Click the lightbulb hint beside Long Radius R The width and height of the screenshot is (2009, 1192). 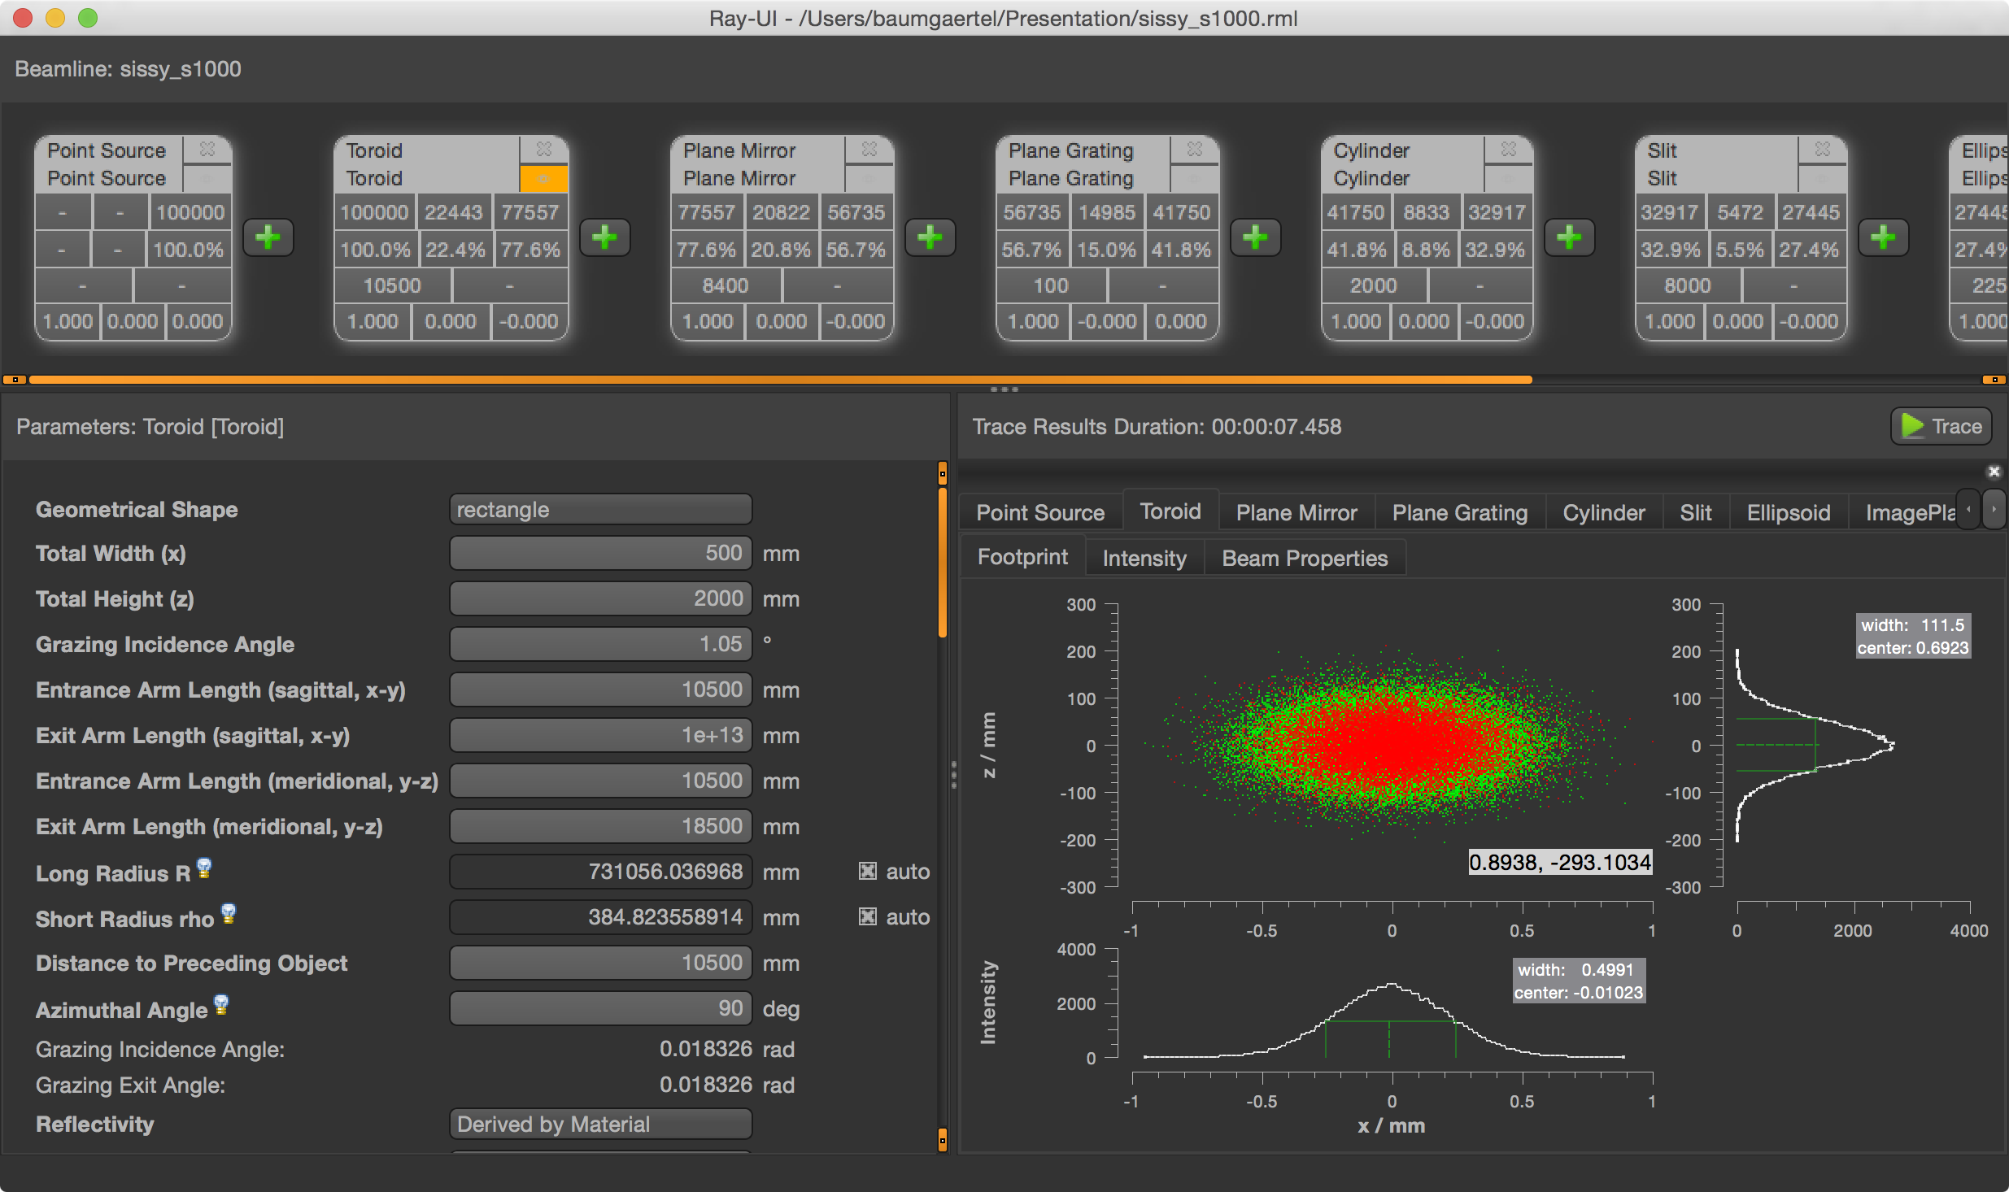[x=203, y=868]
